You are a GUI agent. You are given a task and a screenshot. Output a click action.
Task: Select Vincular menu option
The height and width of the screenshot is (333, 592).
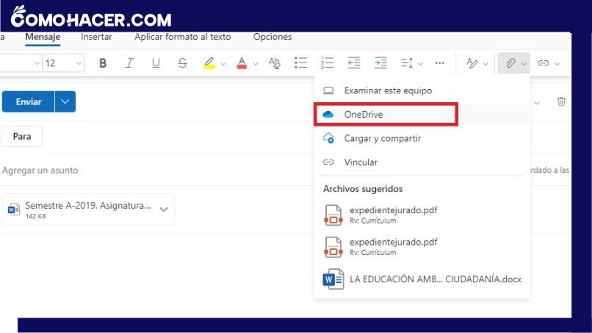coord(422,162)
